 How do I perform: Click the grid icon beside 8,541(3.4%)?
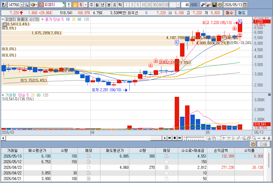coord(5,24)
